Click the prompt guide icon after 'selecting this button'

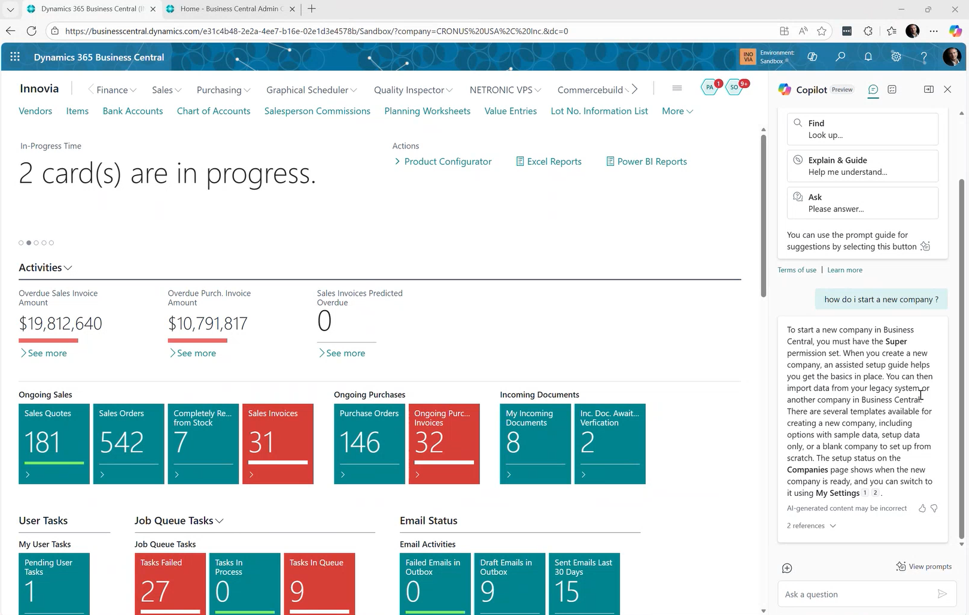[925, 246]
